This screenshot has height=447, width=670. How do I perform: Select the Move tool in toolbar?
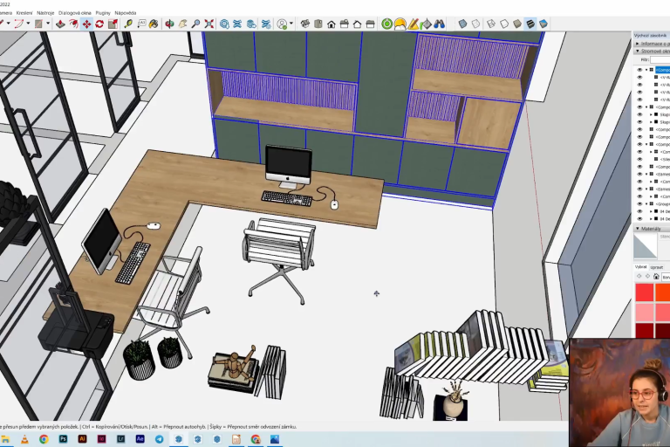(x=86, y=24)
